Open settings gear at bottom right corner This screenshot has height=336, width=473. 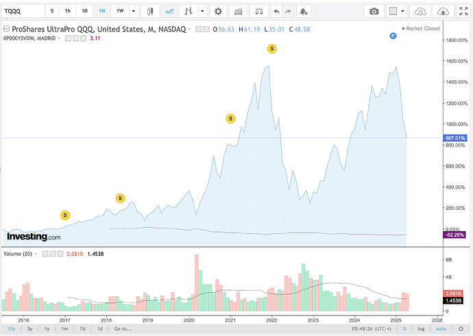pos(461,328)
